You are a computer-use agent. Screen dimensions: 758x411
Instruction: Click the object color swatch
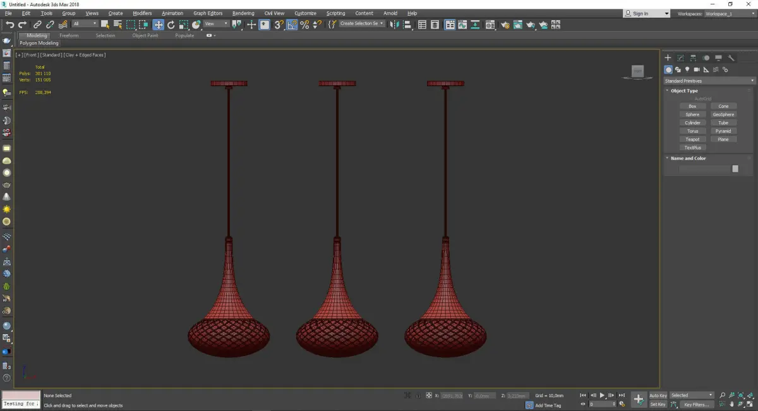click(735, 169)
